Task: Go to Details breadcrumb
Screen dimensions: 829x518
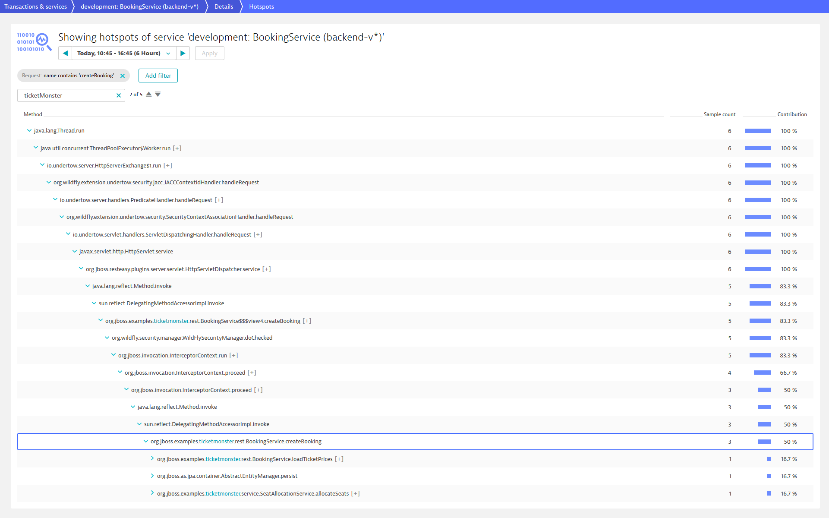Action: [x=224, y=6]
